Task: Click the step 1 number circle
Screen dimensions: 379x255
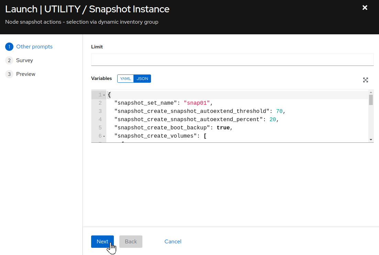Action: pos(9,47)
